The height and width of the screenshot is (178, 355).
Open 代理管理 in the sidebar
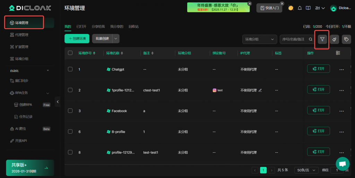[x=22, y=35]
